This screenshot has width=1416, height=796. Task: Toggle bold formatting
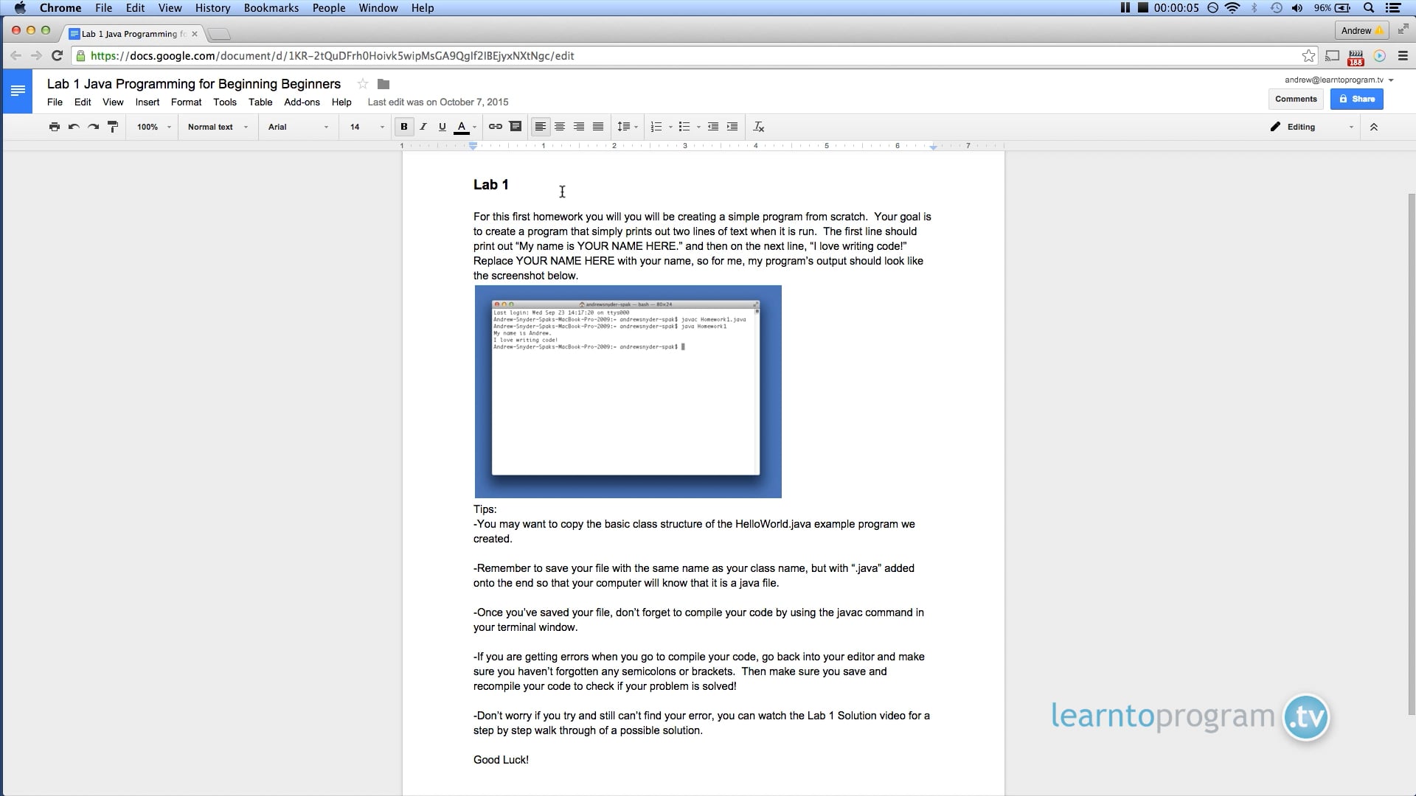(403, 127)
